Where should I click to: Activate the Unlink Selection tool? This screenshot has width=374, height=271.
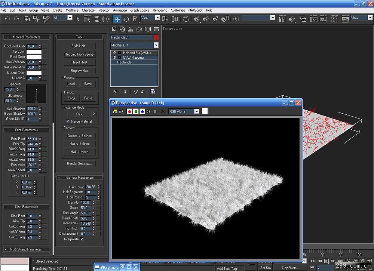point(37,19)
